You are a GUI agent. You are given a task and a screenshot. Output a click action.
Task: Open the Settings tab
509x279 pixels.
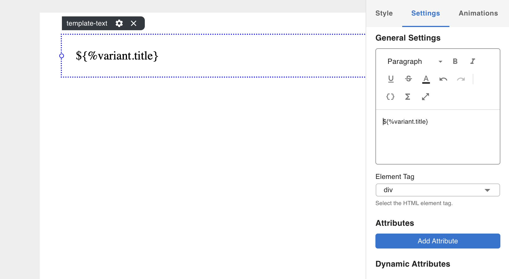pyautogui.click(x=426, y=13)
